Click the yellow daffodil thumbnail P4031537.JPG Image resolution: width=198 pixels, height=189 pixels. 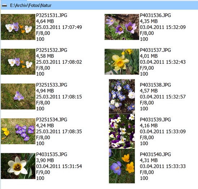pos(122,62)
